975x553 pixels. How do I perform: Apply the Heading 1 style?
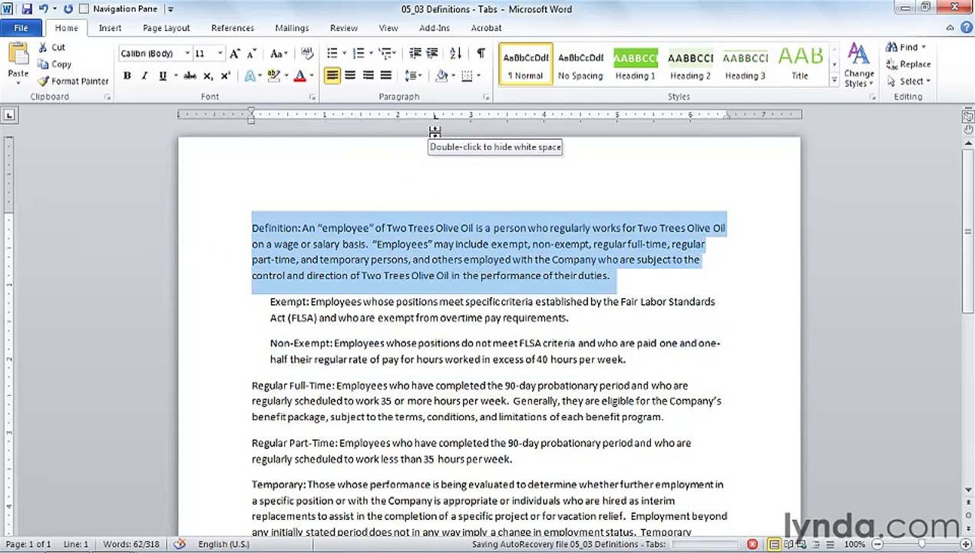(635, 64)
